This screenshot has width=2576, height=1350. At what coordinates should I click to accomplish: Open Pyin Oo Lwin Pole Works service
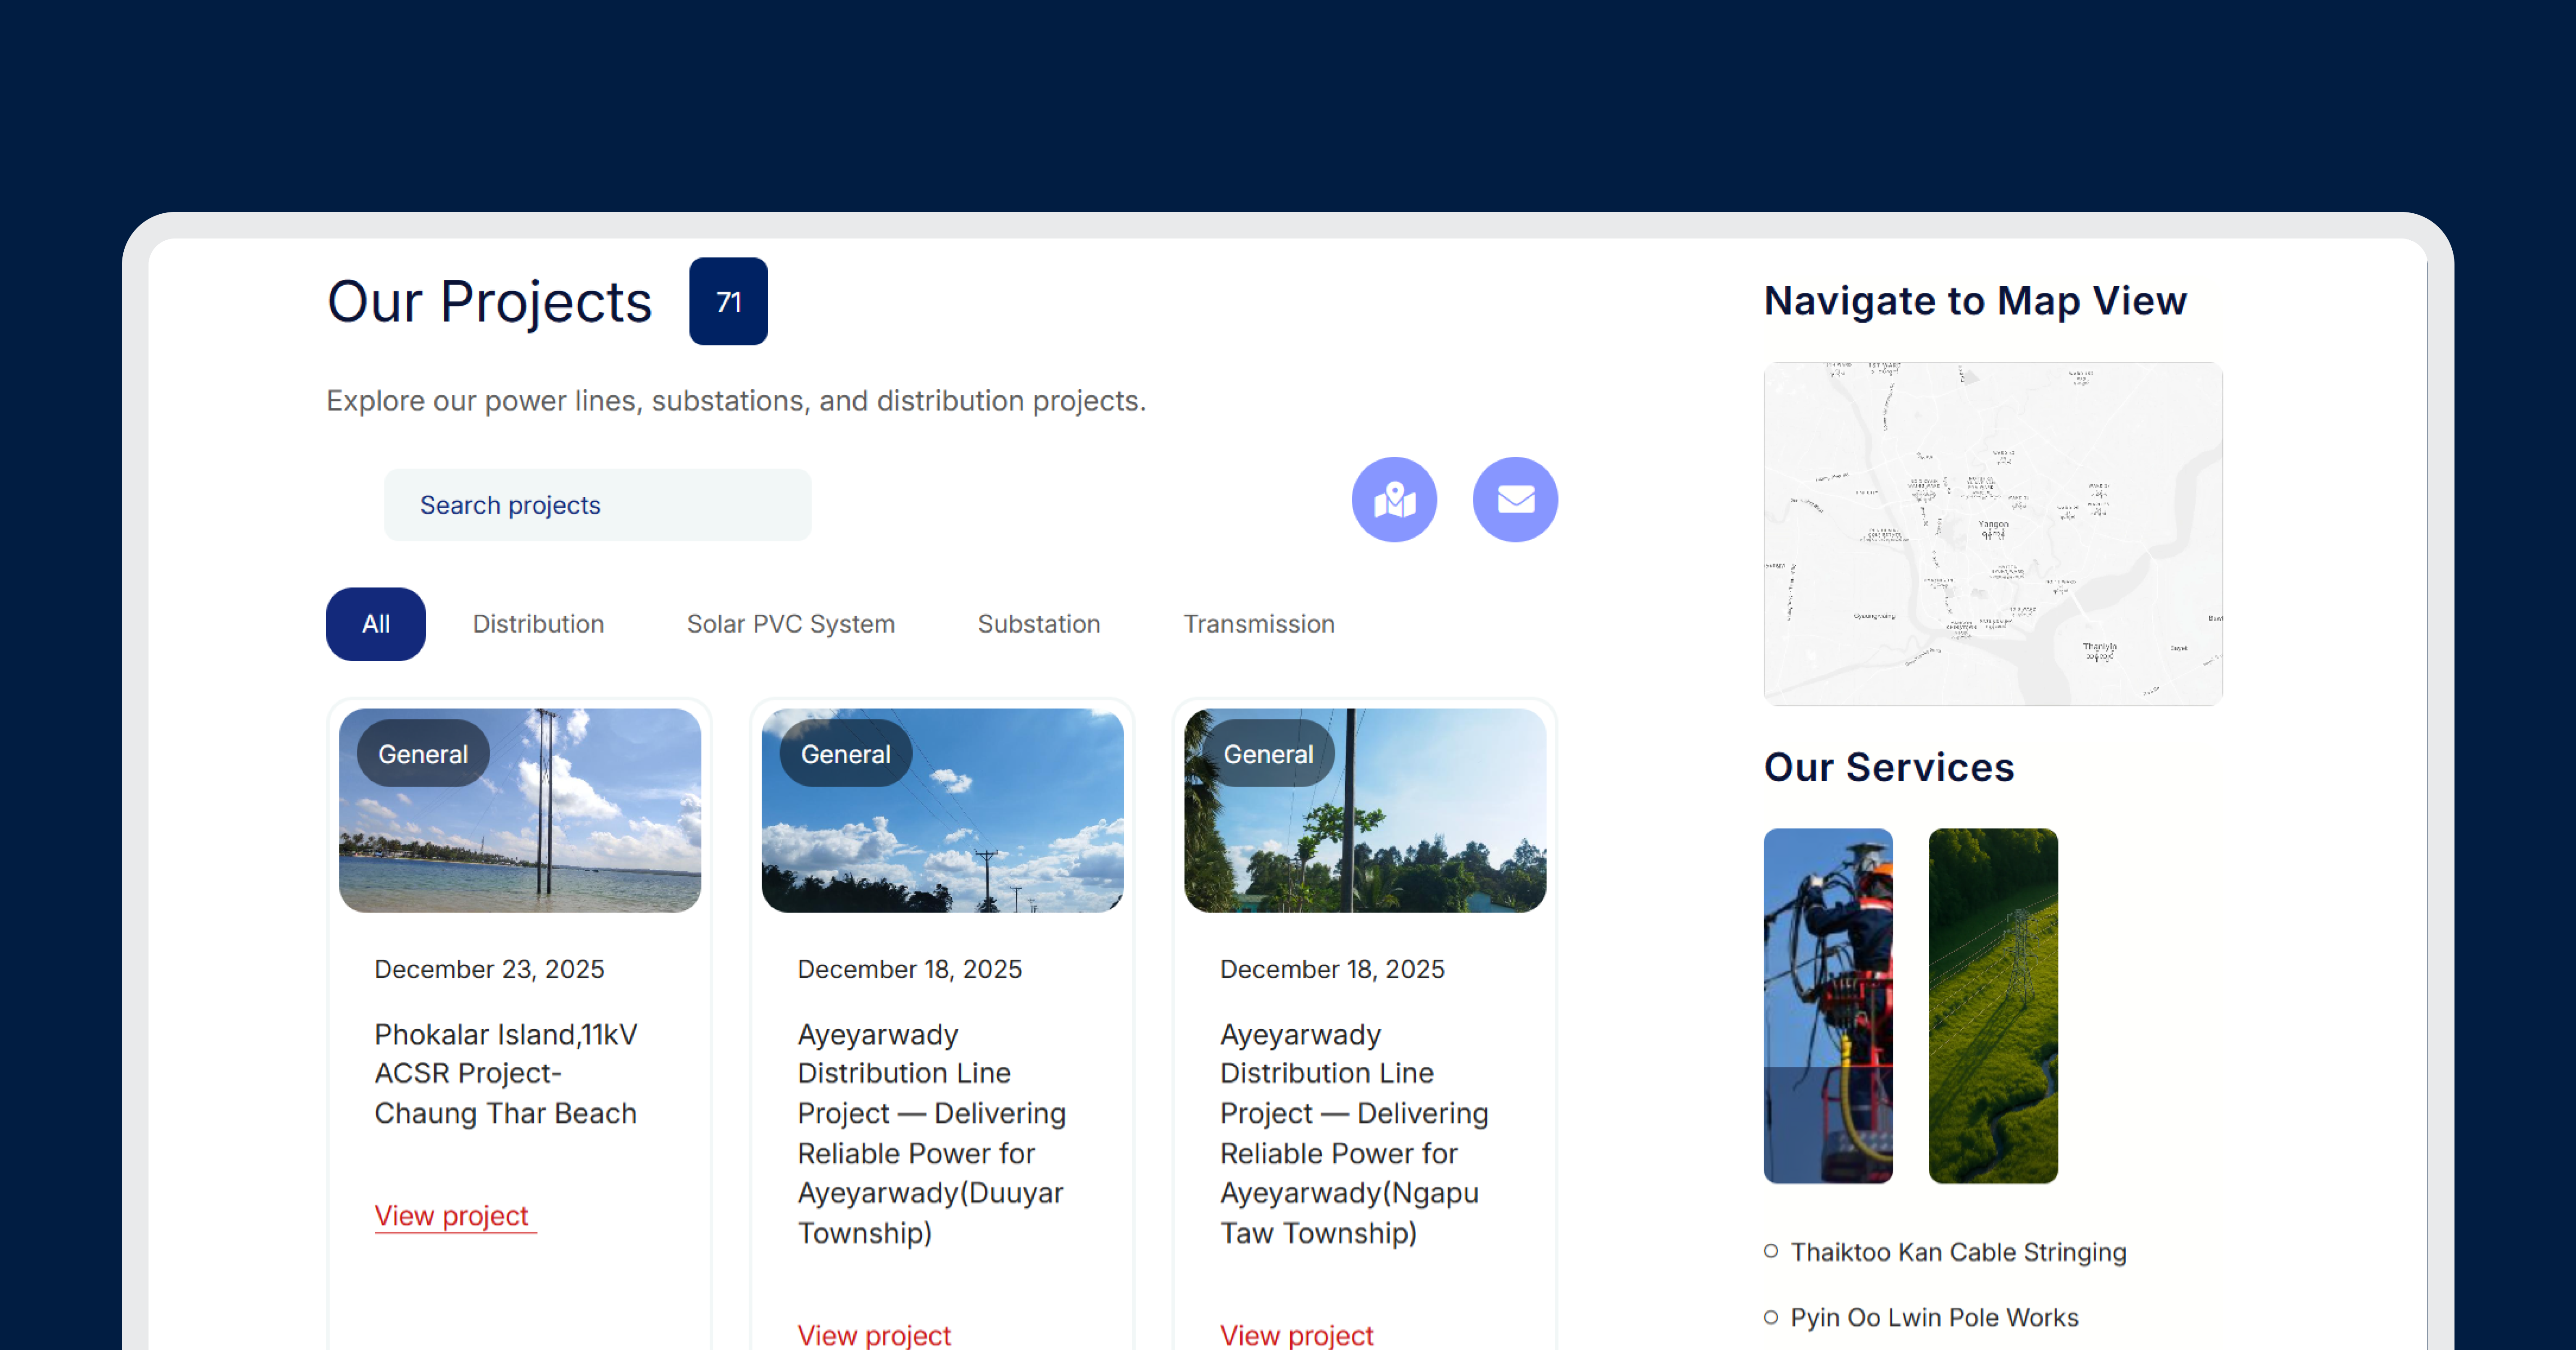point(1934,1317)
